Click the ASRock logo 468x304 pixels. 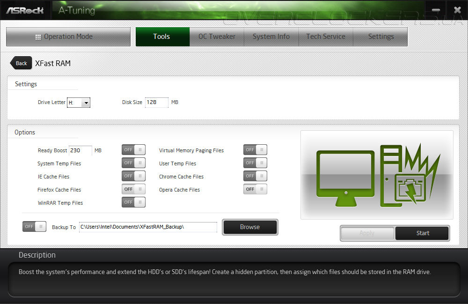coord(25,10)
